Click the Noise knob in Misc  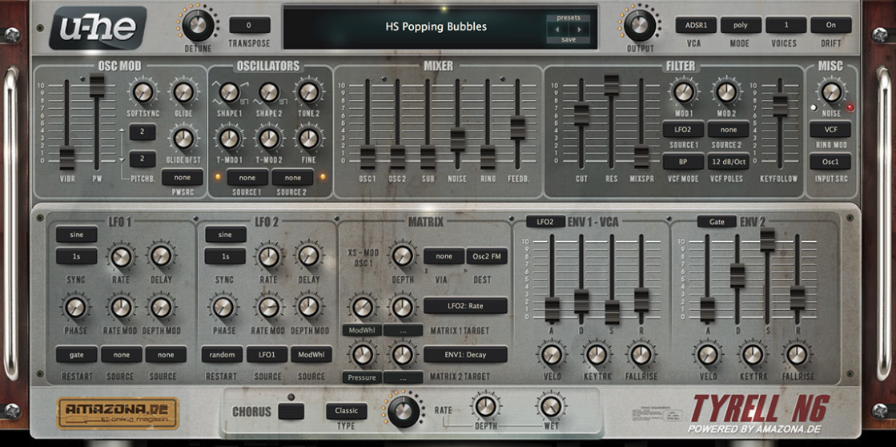pos(831,92)
